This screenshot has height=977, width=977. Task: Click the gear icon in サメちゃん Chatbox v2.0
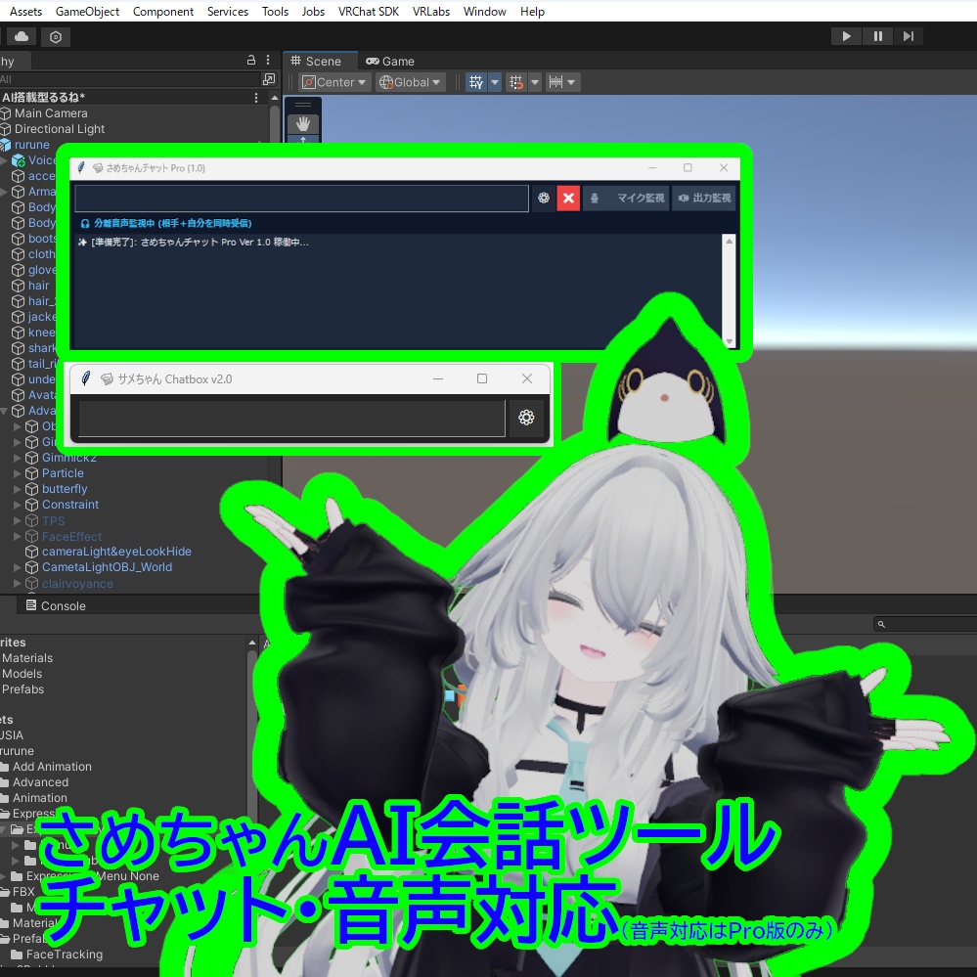pos(526,418)
